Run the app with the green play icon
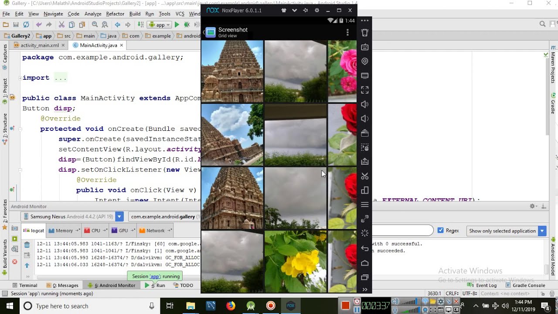The image size is (558, 314). [177, 25]
